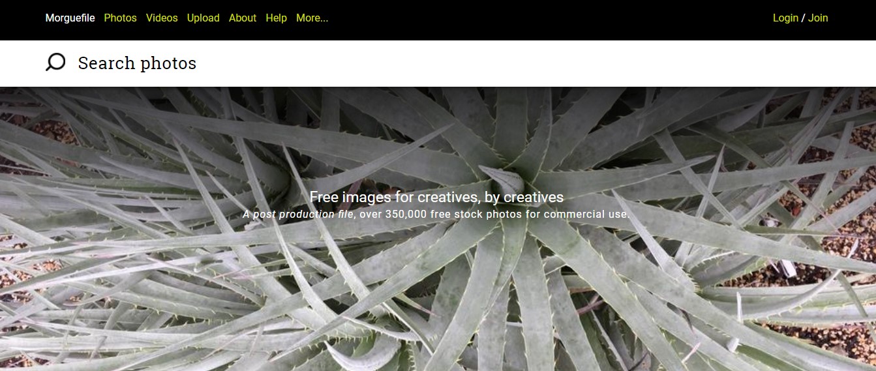Click the italic "A post production file" text
The width and height of the screenshot is (876, 371).
[x=298, y=214]
